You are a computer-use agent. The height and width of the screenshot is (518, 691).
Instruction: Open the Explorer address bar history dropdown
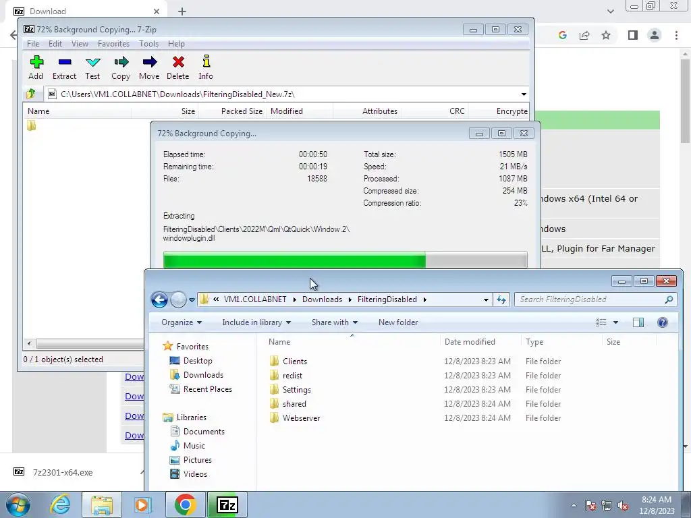[x=486, y=299]
